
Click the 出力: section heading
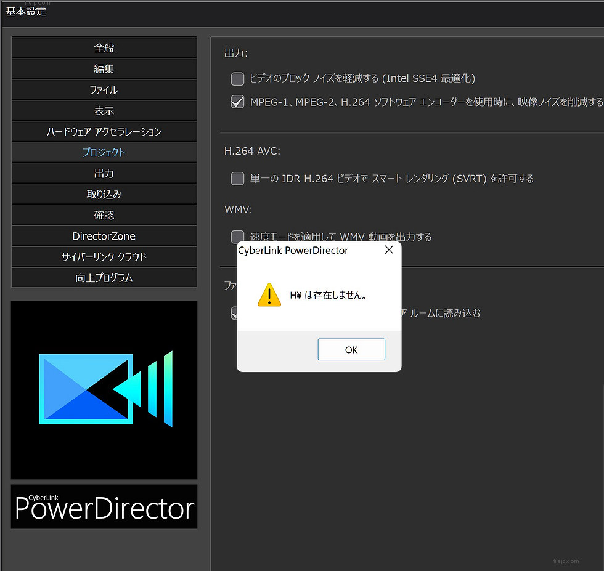click(x=235, y=53)
